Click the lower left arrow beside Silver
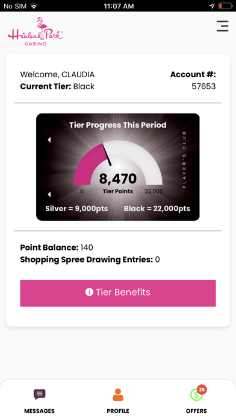The image size is (236, 420). click(x=49, y=194)
